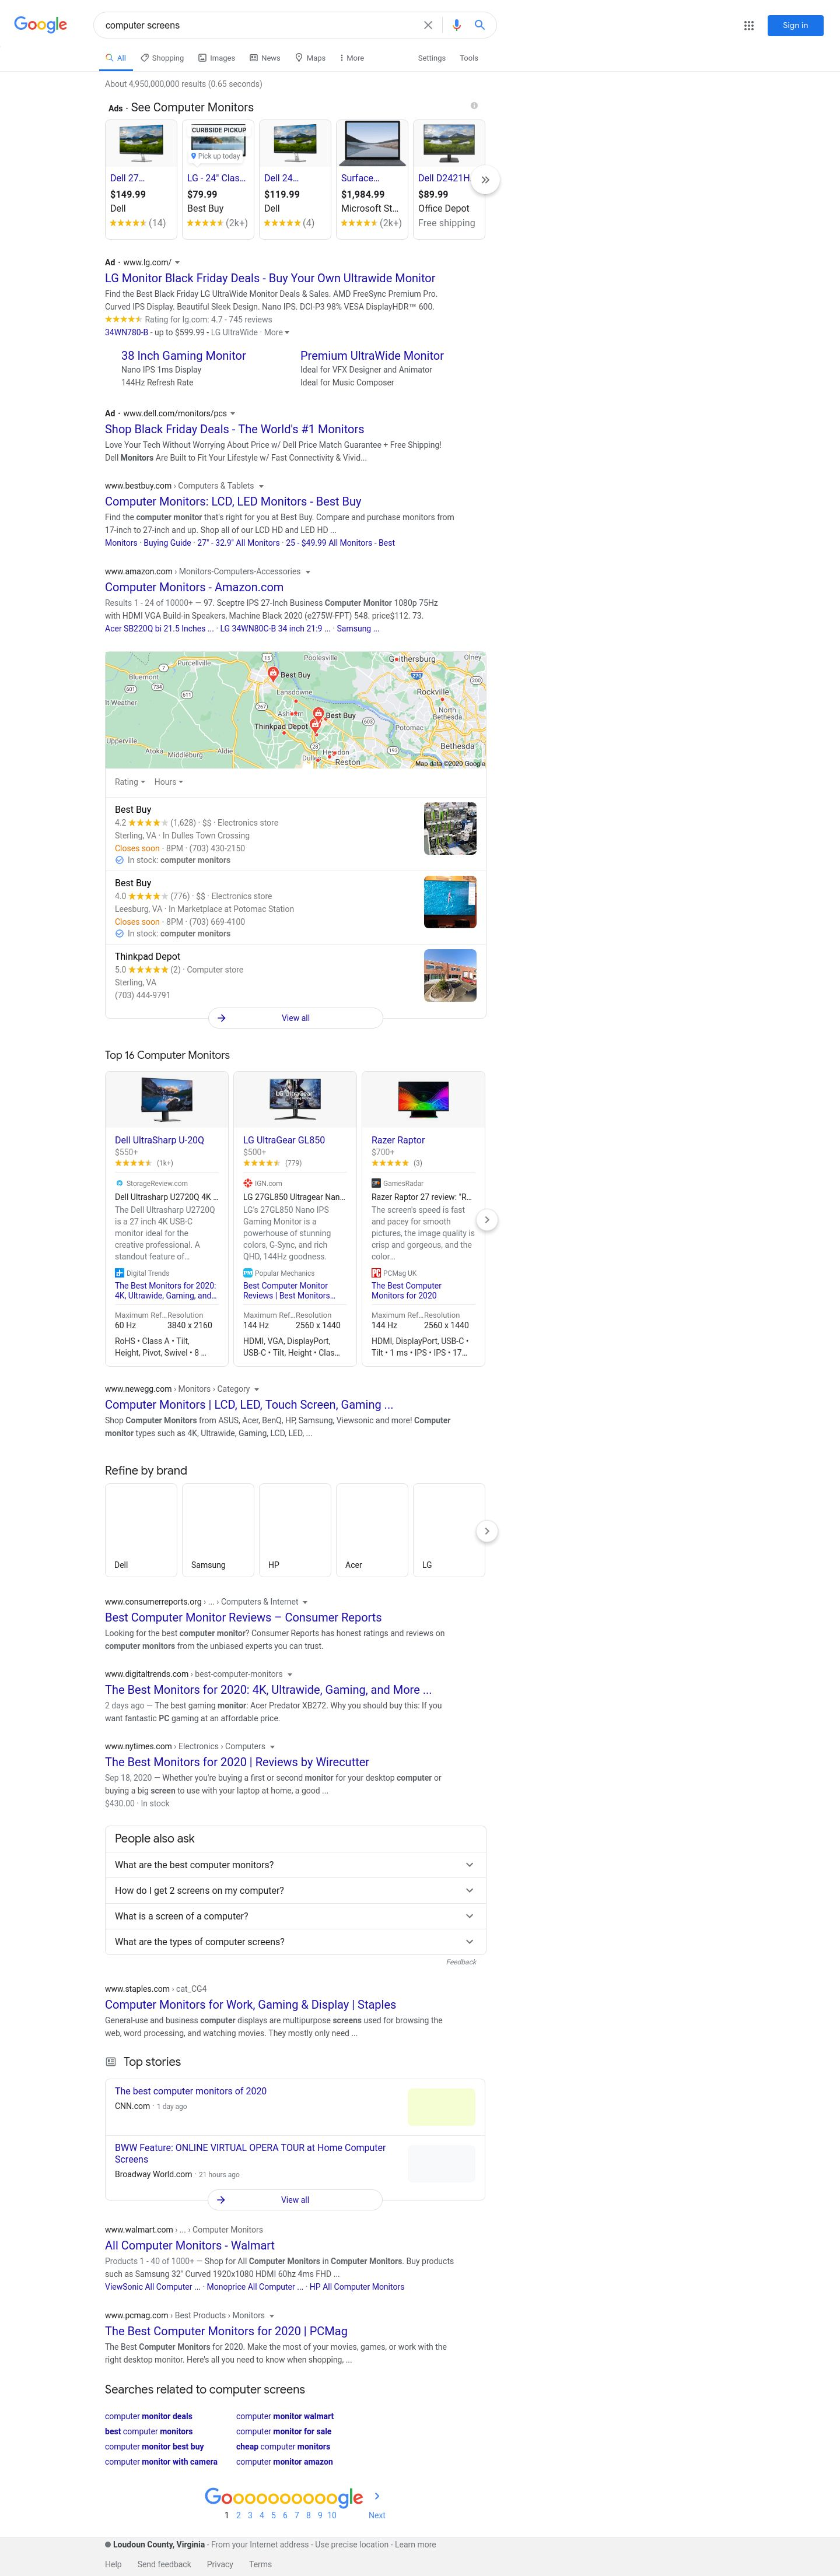Open related search 'cheap computer monitors'
Screen dimensions: 840x2576
pos(283,2446)
